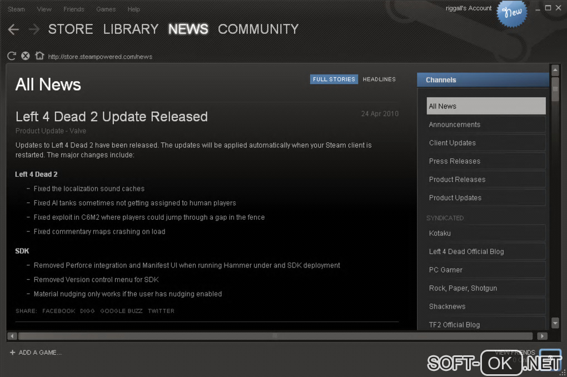Open the Announcements channel
Screen dimensions: 567x377
coord(486,125)
